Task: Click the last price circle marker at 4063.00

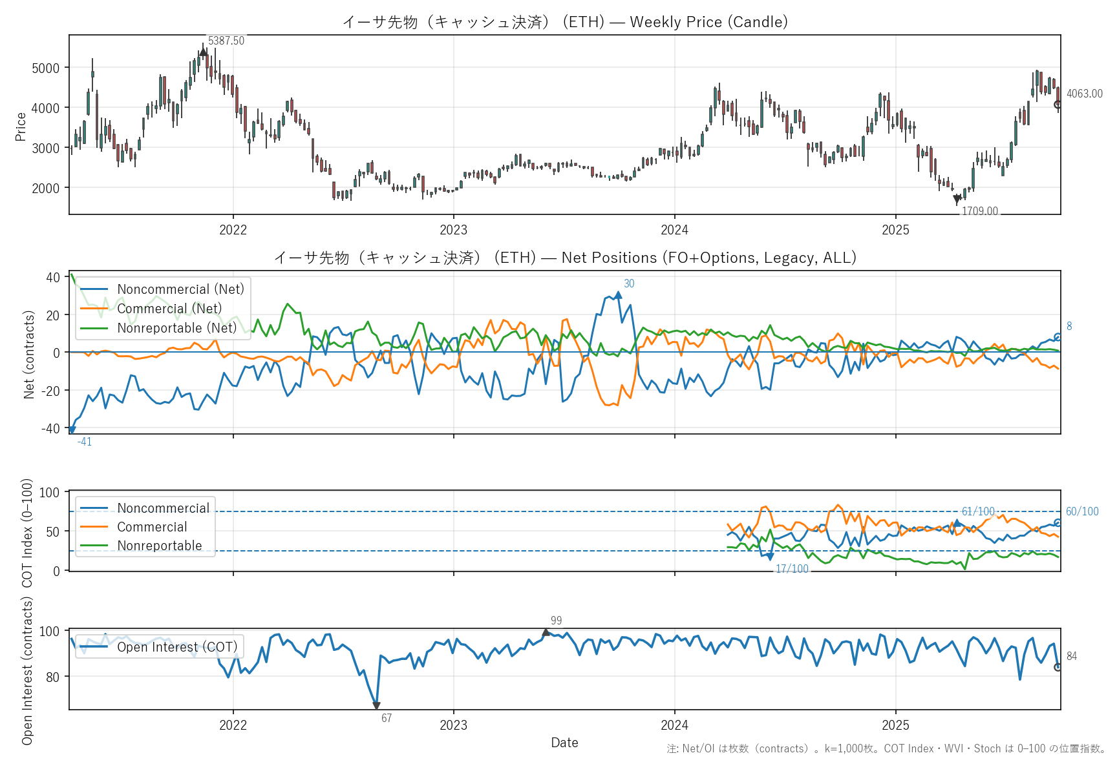Action: point(1058,105)
